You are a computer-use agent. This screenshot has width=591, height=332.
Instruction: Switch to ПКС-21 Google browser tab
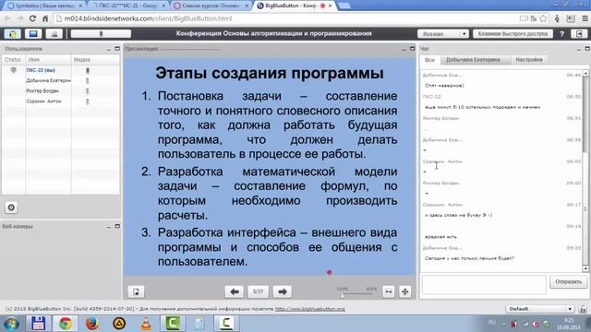[128, 6]
